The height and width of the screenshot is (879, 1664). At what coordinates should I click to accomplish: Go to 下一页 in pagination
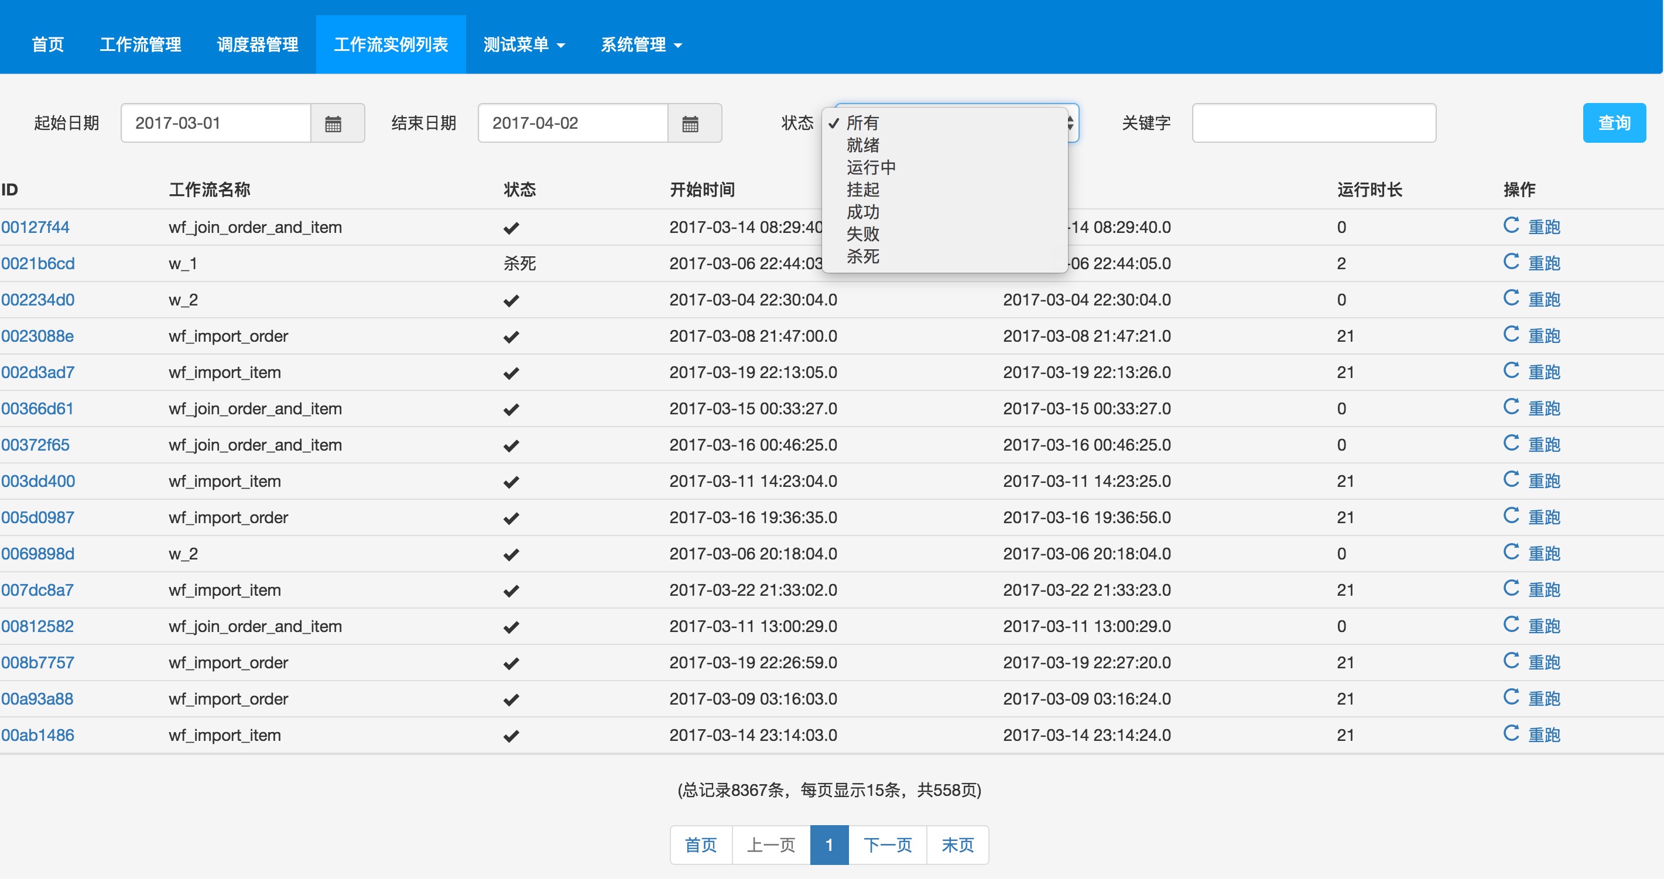pos(887,845)
